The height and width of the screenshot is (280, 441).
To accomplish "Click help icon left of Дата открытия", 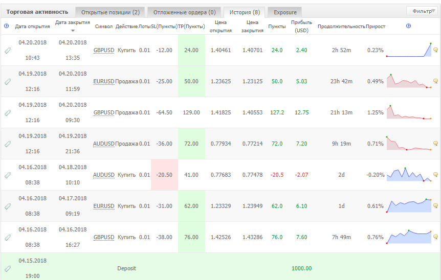I will click(x=7, y=26).
